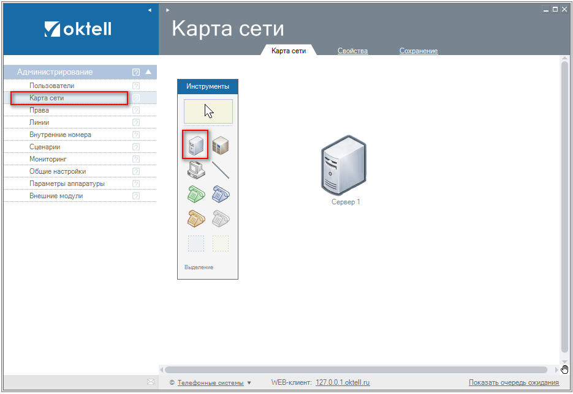
Task: Click help icon next to Администрирование
Action: click(136, 72)
